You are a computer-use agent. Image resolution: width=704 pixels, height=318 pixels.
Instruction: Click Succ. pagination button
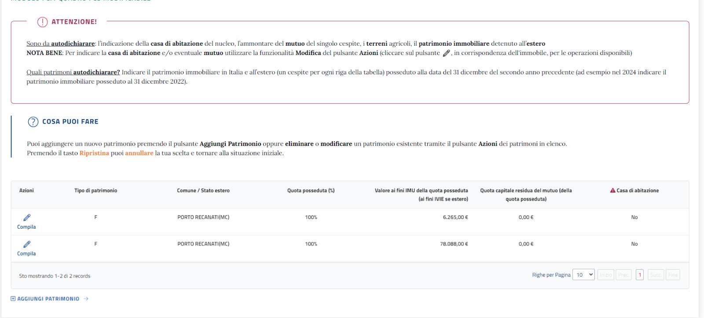tap(656, 275)
